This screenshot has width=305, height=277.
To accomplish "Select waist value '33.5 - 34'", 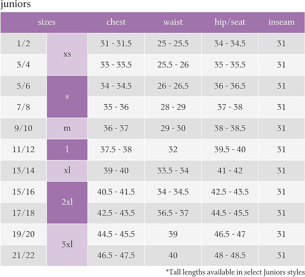I will (x=173, y=170).
